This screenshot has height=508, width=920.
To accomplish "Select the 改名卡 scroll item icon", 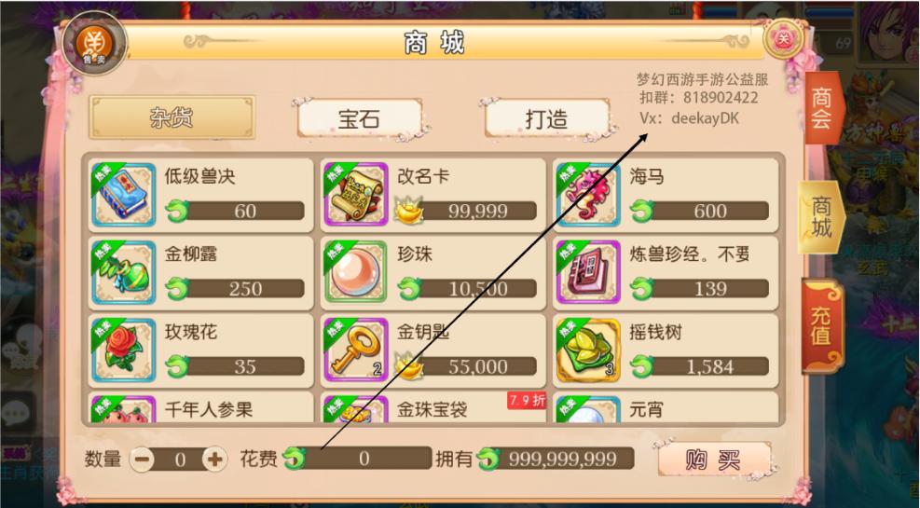I will click(x=355, y=195).
